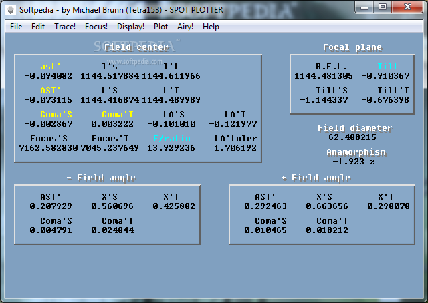Select the Coma'S value -0.010465

[x=263, y=230]
